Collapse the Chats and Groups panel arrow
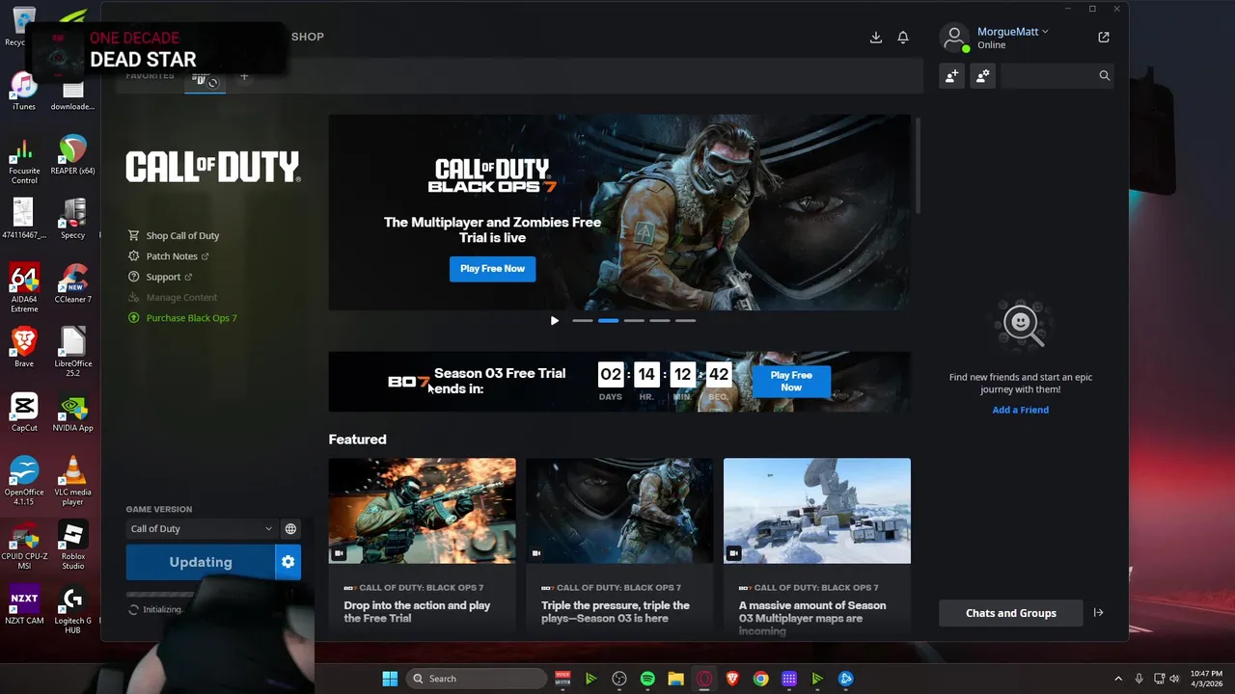Image resolution: width=1235 pixels, height=694 pixels. [1098, 613]
